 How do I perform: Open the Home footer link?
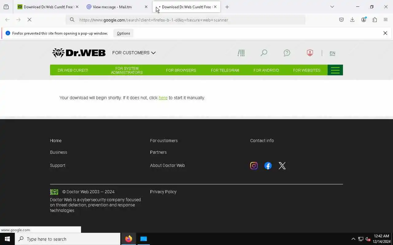click(56, 141)
